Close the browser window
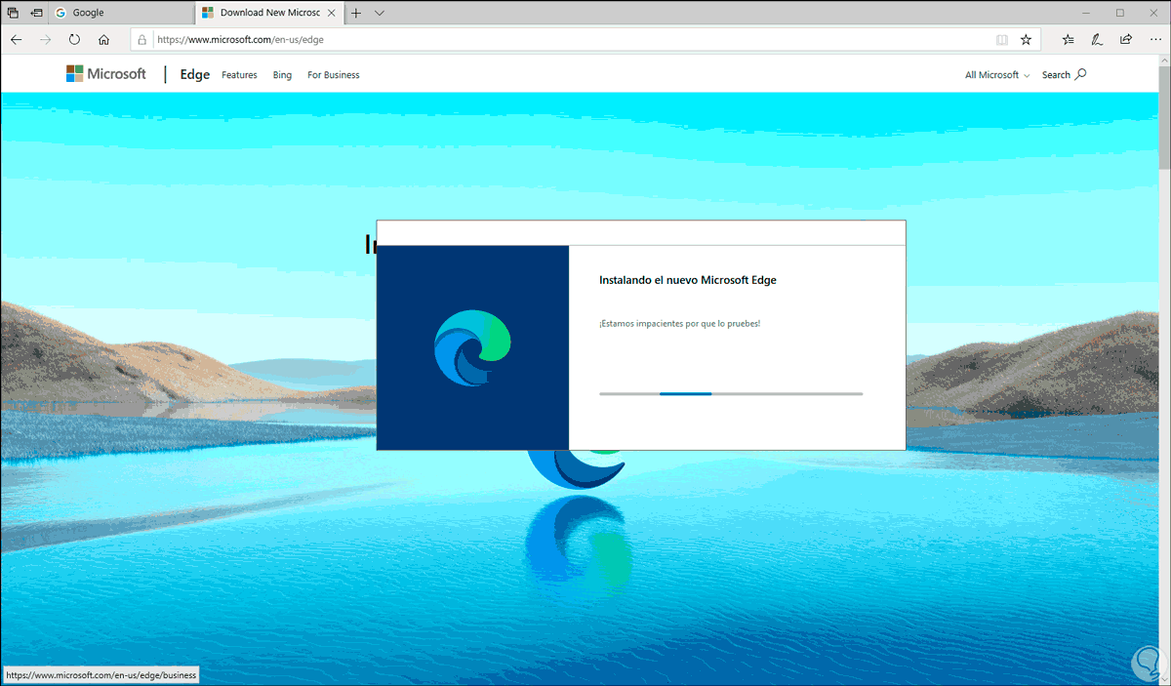This screenshot has width=1171, height=686. pyautogui.click(x=1151, y=13)
